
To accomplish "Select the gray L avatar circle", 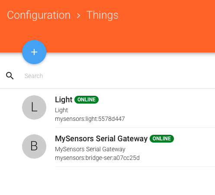I will coord(34,107).
